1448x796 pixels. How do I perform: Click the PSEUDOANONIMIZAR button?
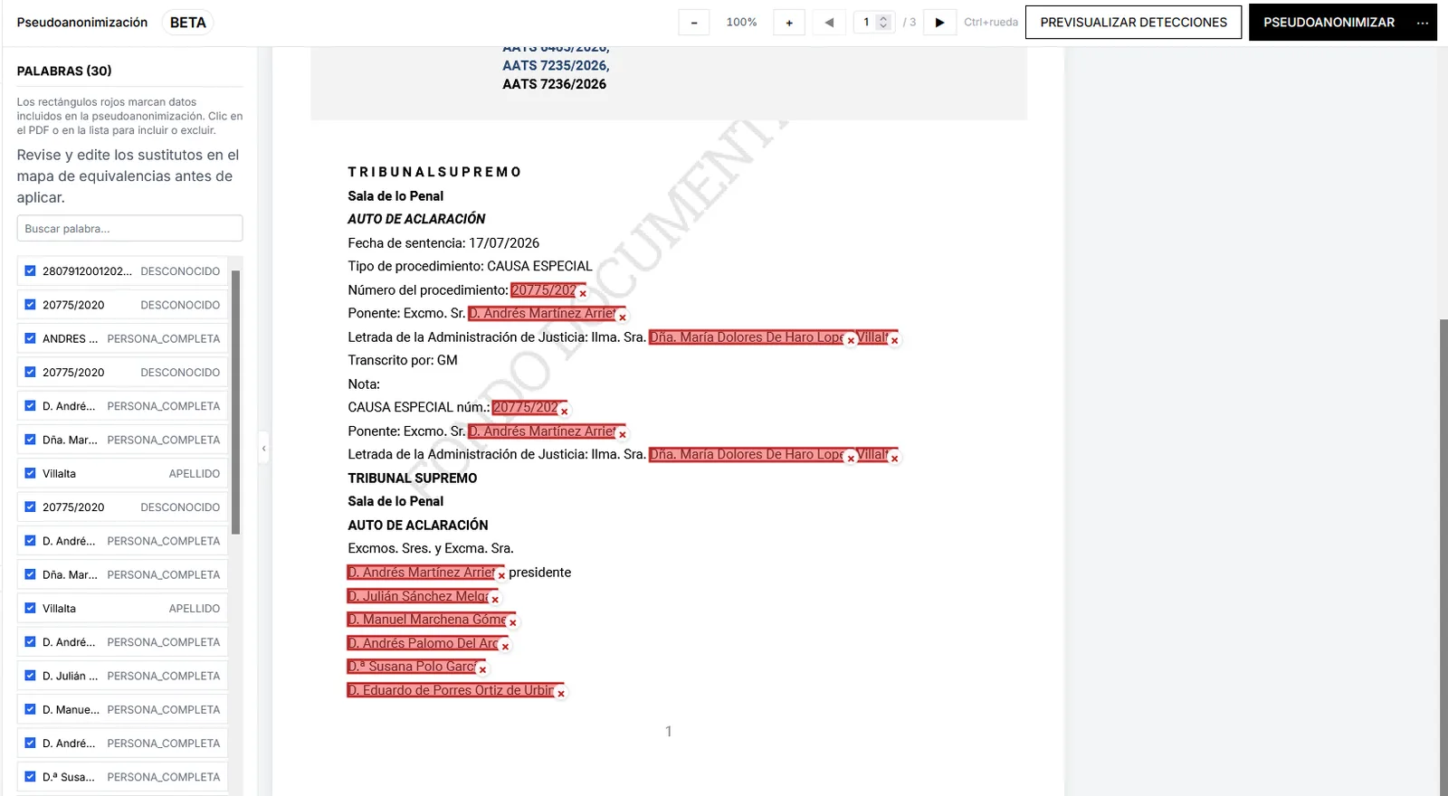click(x=1329, y=23)
